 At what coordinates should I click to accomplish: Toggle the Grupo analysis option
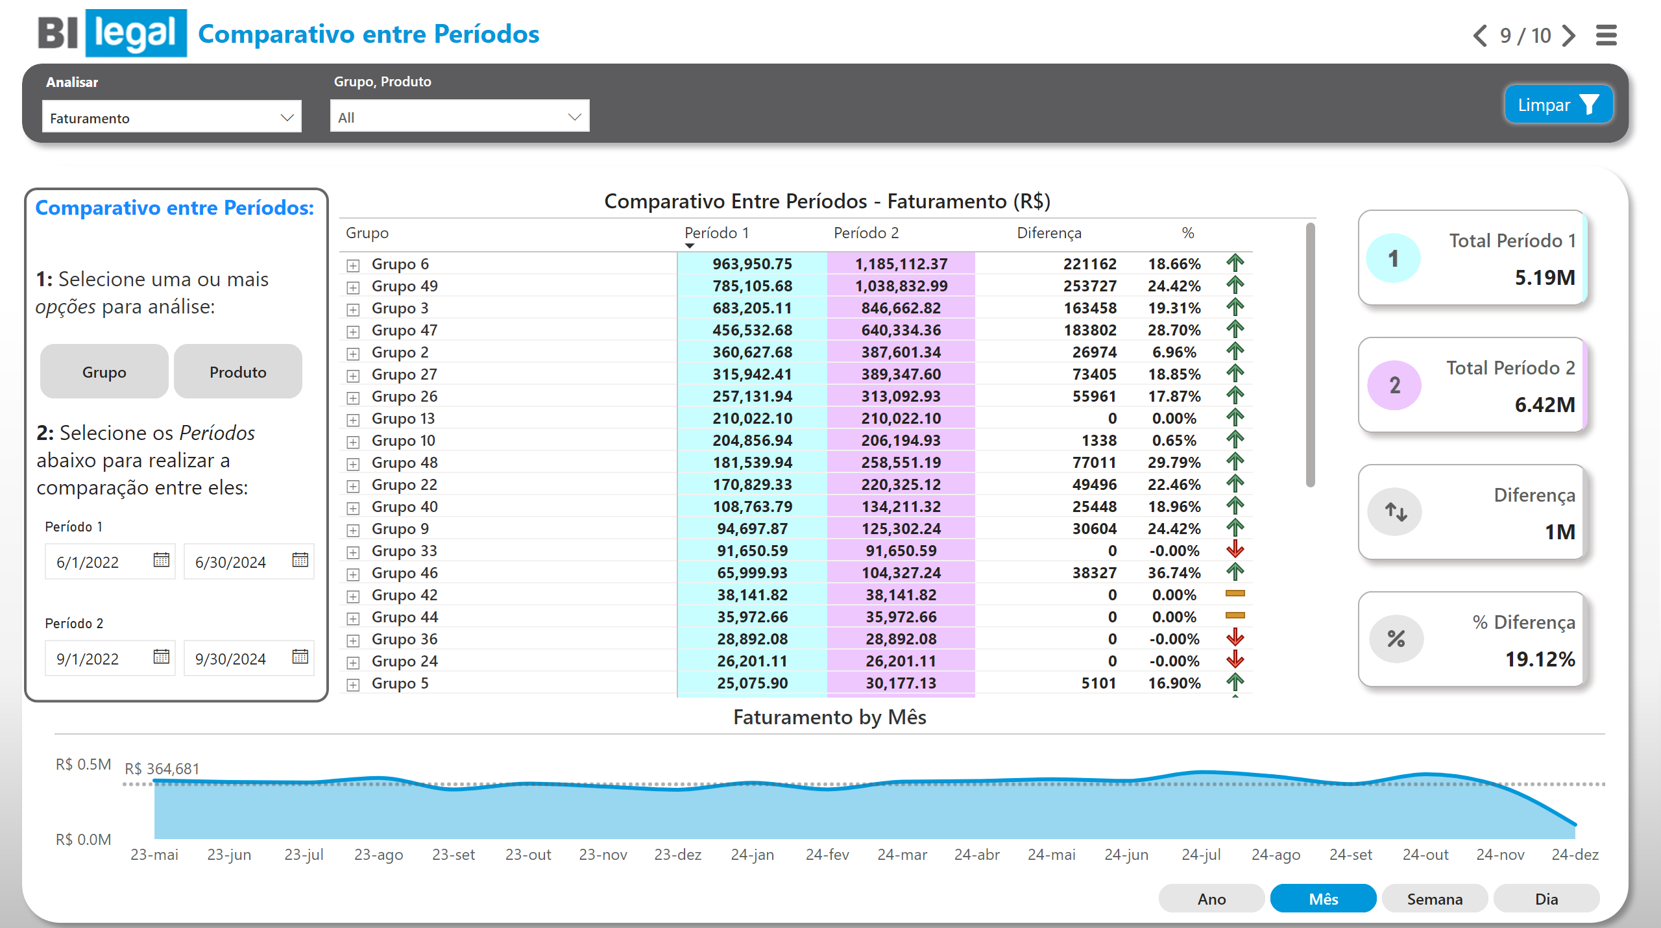pos(104,372)
